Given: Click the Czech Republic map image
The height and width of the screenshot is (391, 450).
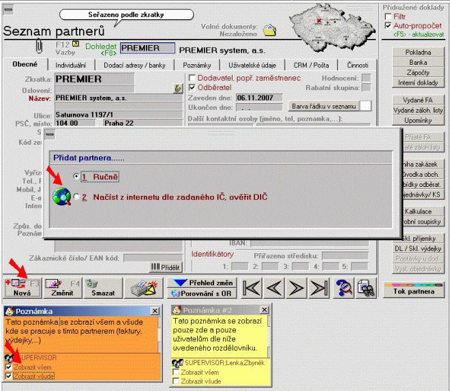Looking at the screenshot, I should point(332,29).
